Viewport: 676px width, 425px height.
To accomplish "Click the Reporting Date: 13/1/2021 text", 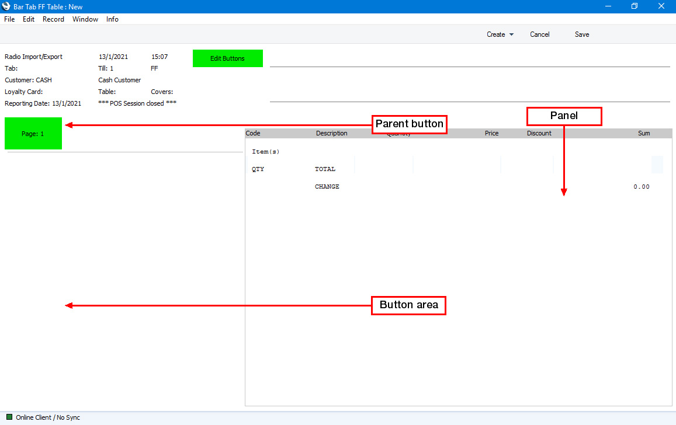I will 43,103.
